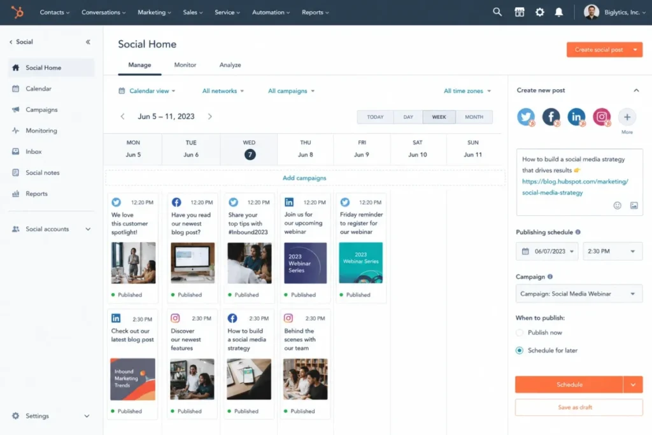Open the Contacts menu

tap(55, 12)
